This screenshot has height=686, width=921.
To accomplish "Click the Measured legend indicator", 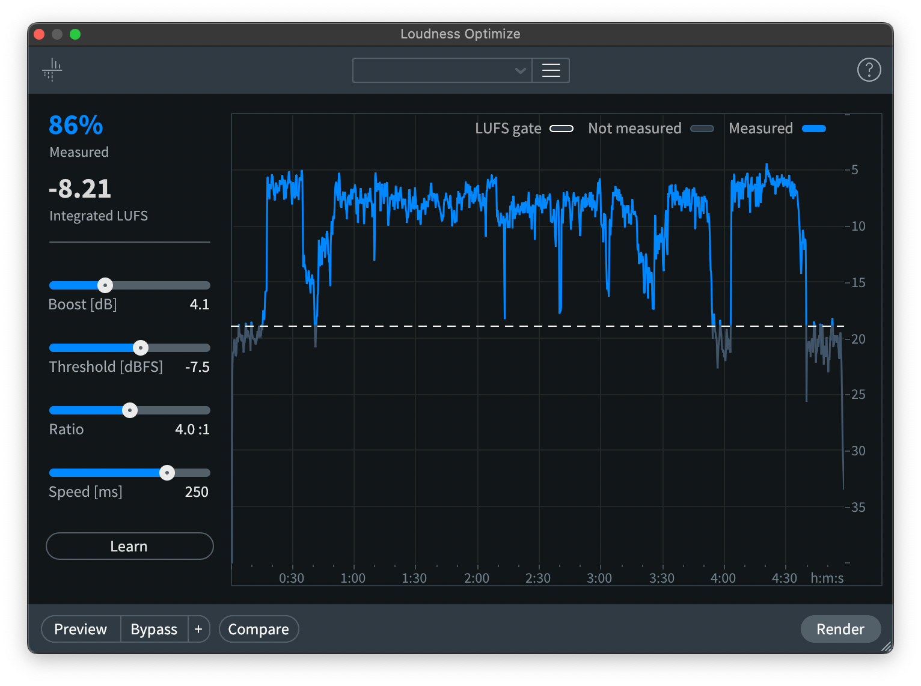I will (815, 129).
